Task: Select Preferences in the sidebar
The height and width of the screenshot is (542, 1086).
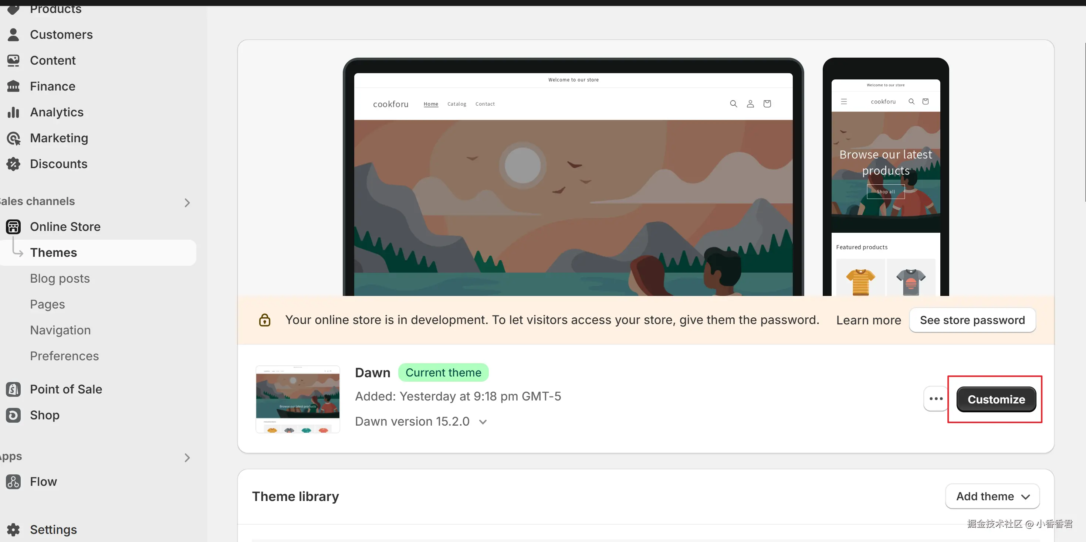Action: tap(64, 356)
